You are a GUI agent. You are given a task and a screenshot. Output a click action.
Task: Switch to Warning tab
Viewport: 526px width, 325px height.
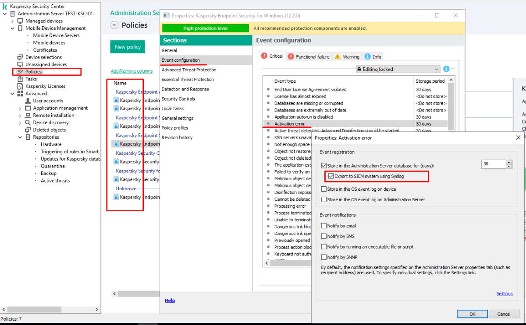pyautogui.click(x=347, y=57)
